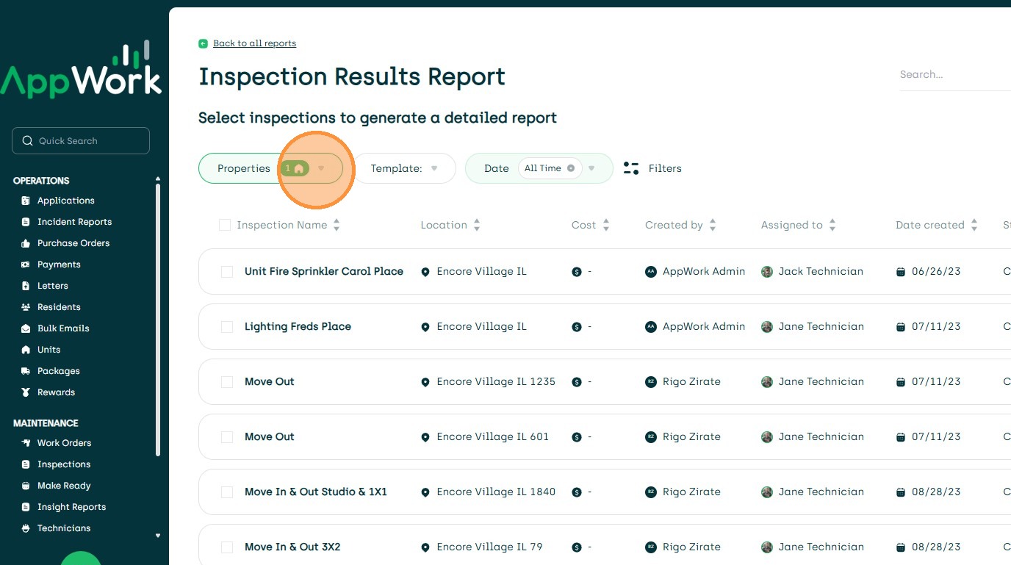The width and height of the screenshot is (1011, 565).
Task: Click the Back to all reports link
Action: [x=254, y=43]
